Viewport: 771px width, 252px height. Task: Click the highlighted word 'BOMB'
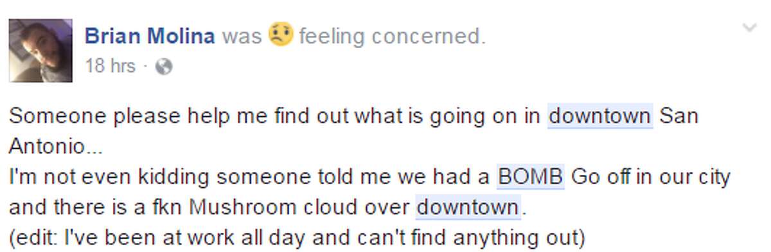click(531, 177)
